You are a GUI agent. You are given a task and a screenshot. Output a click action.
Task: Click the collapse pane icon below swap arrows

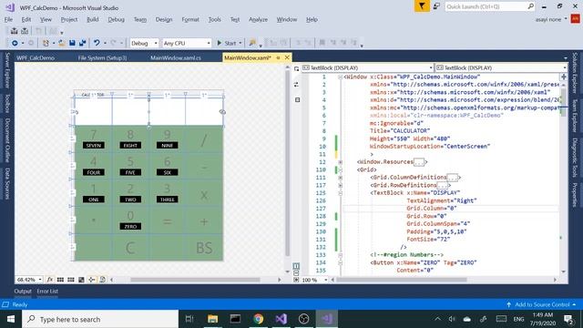[x=297, y=99]
